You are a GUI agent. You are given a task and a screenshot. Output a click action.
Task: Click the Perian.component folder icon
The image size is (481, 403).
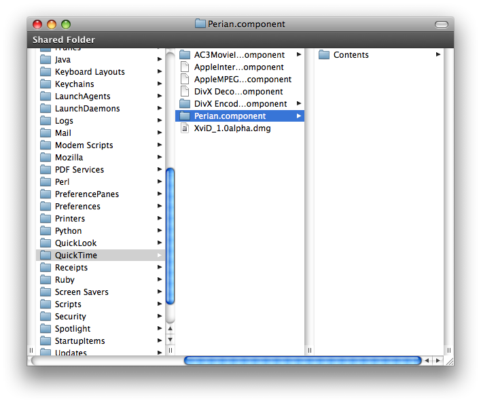point(185,116)
